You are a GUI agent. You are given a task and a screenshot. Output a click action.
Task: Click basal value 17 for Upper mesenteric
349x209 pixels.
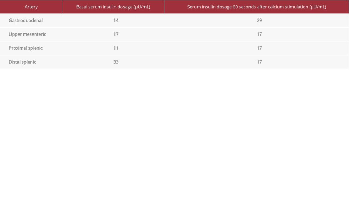pos(116,34)
